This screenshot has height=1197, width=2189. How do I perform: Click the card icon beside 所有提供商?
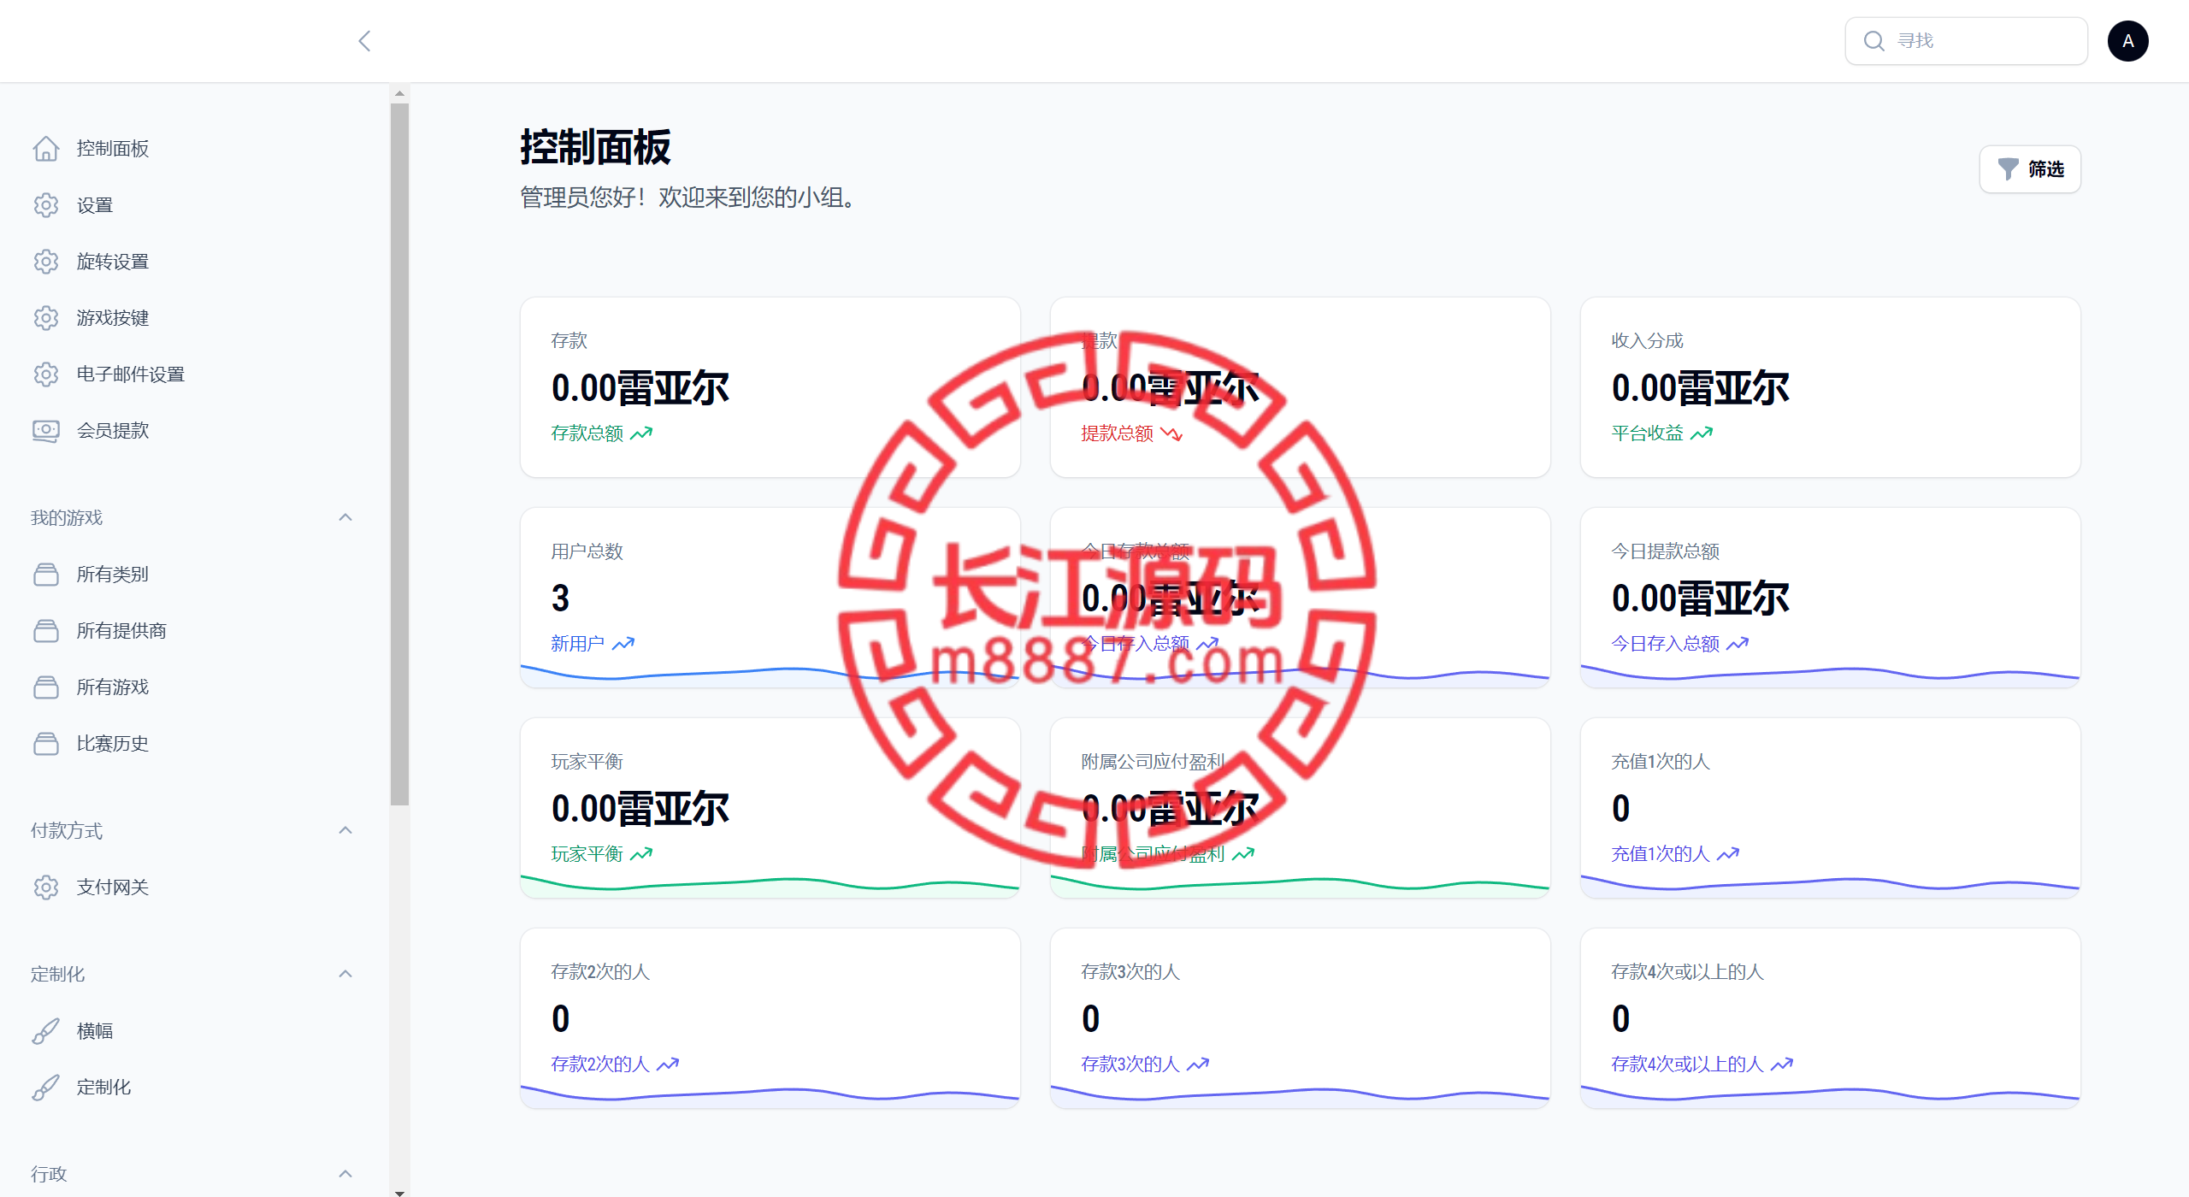pyautogui.click(x=46, y=631)
